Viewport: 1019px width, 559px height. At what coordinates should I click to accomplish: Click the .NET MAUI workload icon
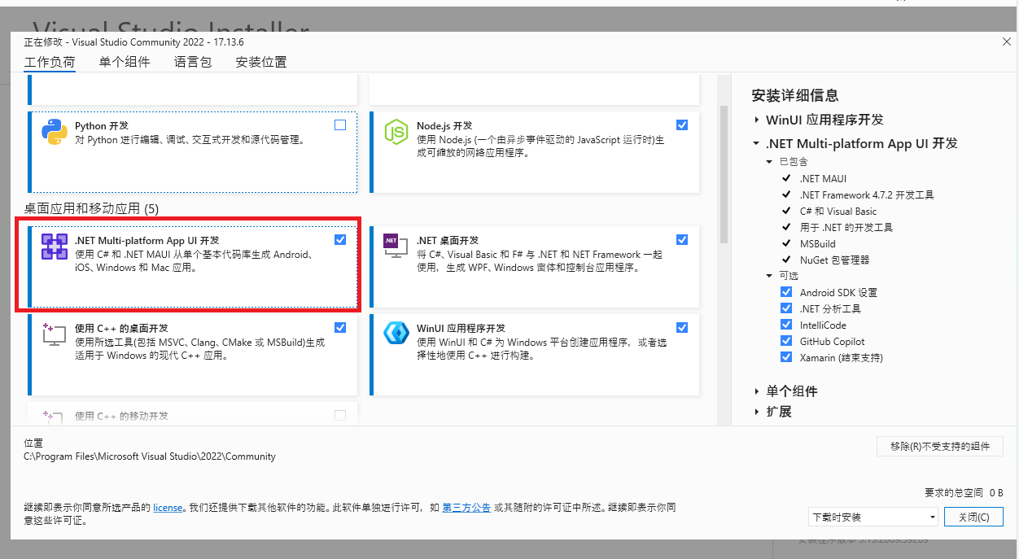[x=55, y=247]
